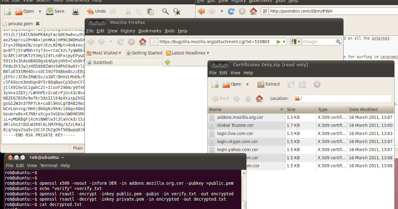Open the archive manager Help menu
398x209 pixels.
pyautogui.click(x=248, y=73)
